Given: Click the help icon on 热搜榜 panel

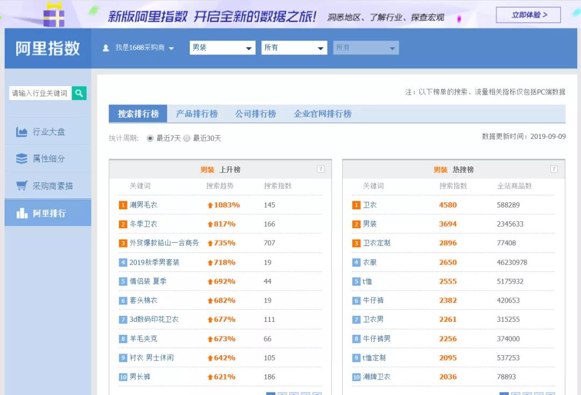Looking at the screenshot, I should tap(554, 169).
